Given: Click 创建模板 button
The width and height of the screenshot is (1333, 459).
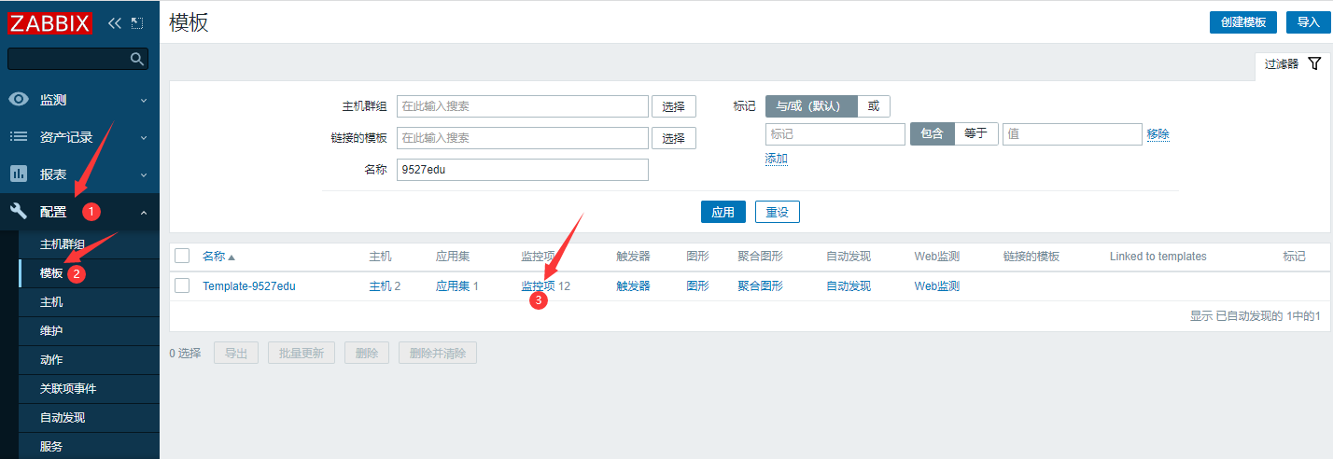Looking at the screenshot, I should pyautogui.click(x=1242, y=22).
